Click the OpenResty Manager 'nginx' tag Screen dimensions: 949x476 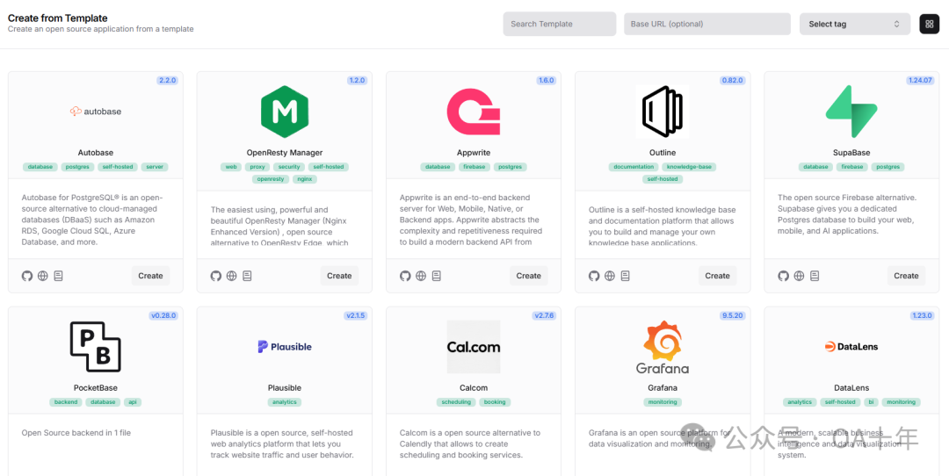[x=304, y=179]
